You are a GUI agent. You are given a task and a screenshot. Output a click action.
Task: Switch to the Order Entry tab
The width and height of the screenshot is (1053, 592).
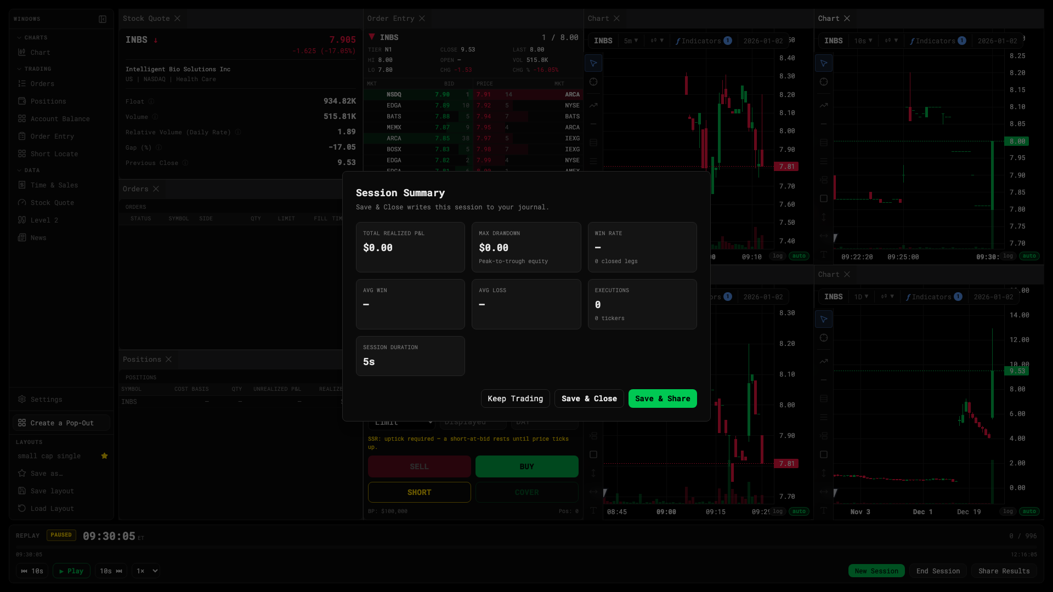pyautogui.click(x=390, y=19)
